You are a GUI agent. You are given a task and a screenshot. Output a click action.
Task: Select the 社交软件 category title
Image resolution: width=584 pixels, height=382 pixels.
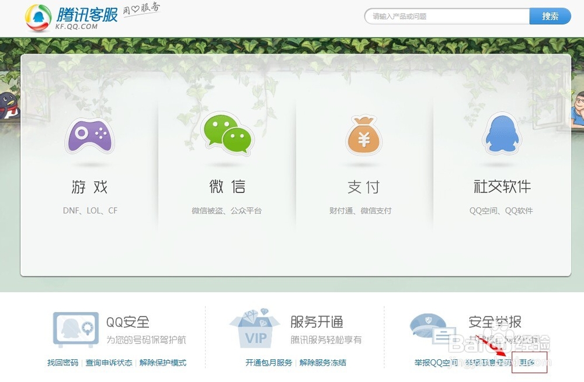pyautogui.click(x=502, y=187)
